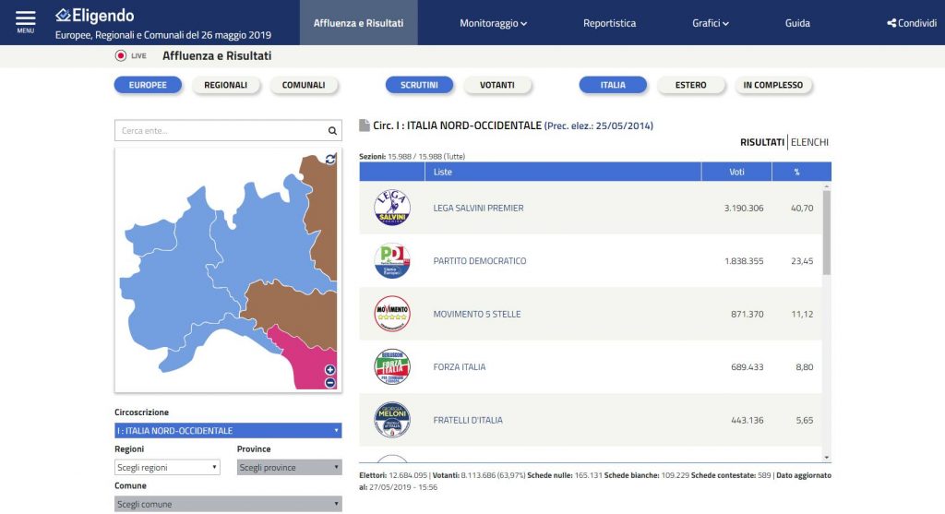Click the Fratelli d'Italia logo

coord(391,419)
